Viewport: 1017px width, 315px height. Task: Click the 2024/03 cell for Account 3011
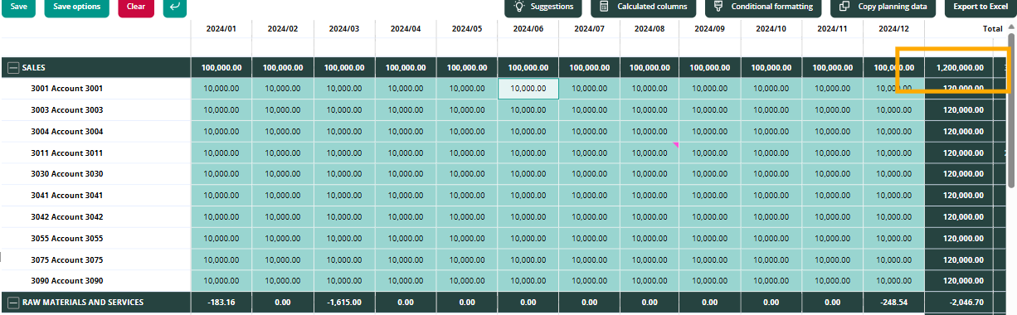(x=344, y=153)
